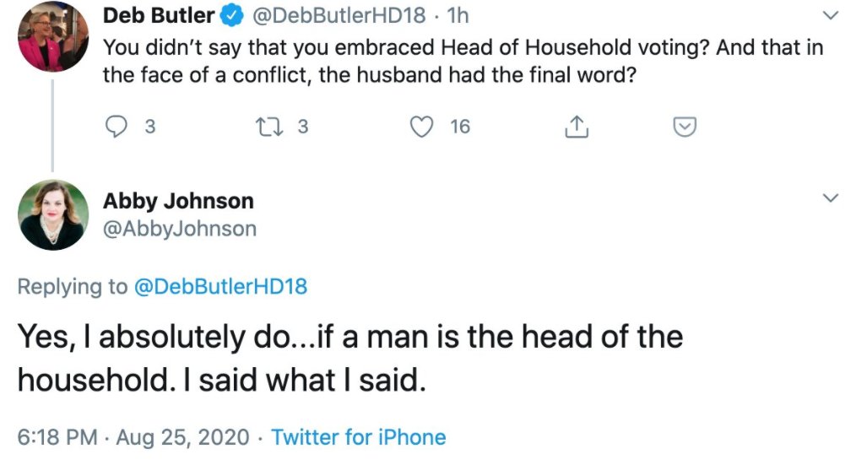856x465 pixels.
Task: Open the Twitter for iPhone source link
Action: (358, 437)
